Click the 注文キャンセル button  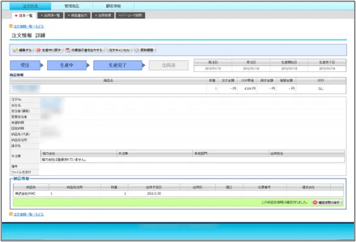(119, 50)
